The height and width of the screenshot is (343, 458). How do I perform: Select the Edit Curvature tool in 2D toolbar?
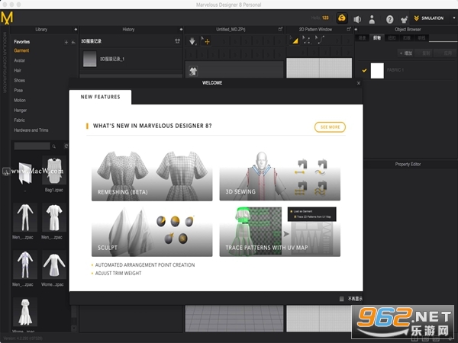(320, 40)
